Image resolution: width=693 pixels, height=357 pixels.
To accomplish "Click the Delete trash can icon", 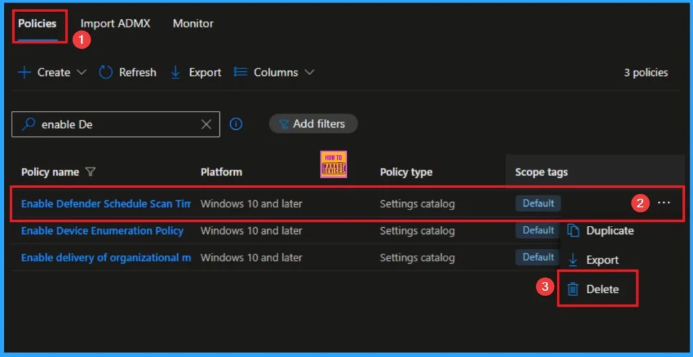I will pos(573,289).
